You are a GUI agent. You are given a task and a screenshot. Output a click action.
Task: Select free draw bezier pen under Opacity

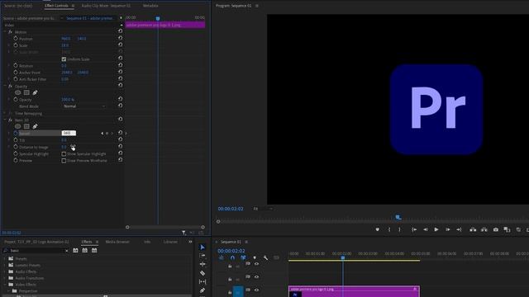[x=35, y=92]
